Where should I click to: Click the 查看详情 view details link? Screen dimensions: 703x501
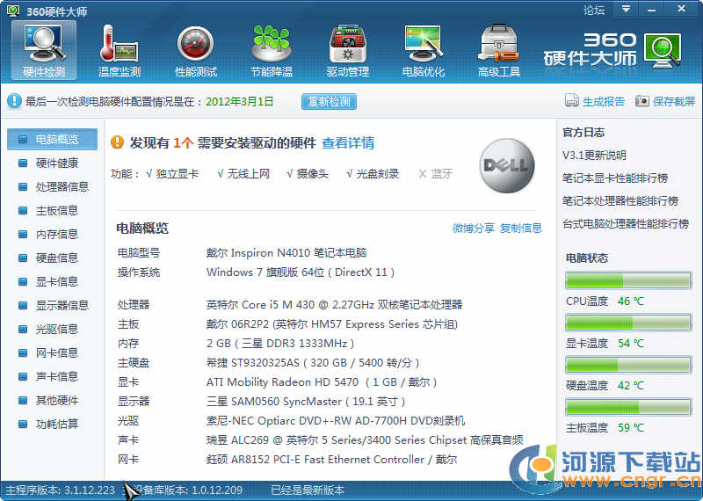pyautogui.click(x=348, y=143)
